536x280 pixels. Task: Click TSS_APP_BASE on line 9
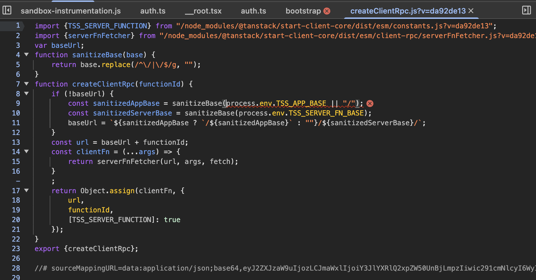(301, 103)
